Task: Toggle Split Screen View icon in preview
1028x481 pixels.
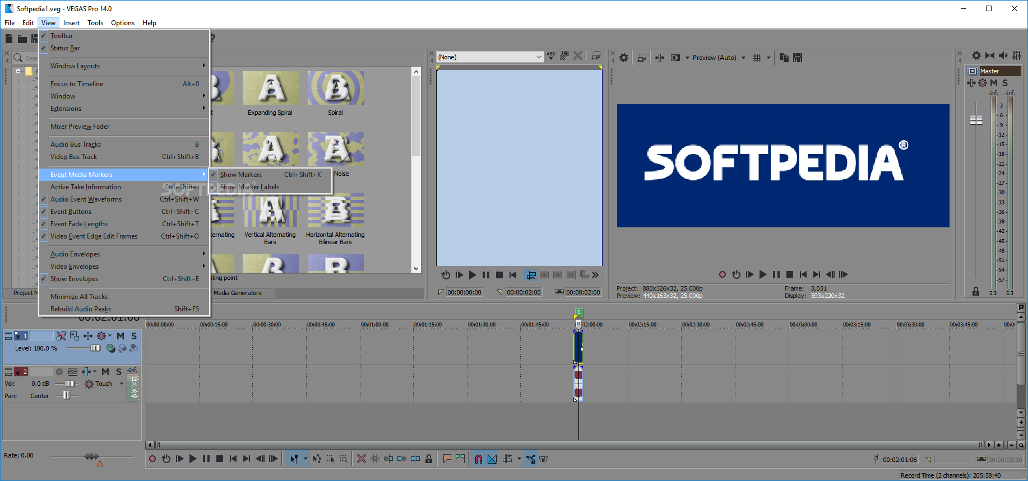Action: (x=675, y=58)
